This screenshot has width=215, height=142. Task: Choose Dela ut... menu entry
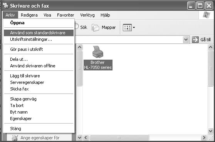(x=39, y=59)
